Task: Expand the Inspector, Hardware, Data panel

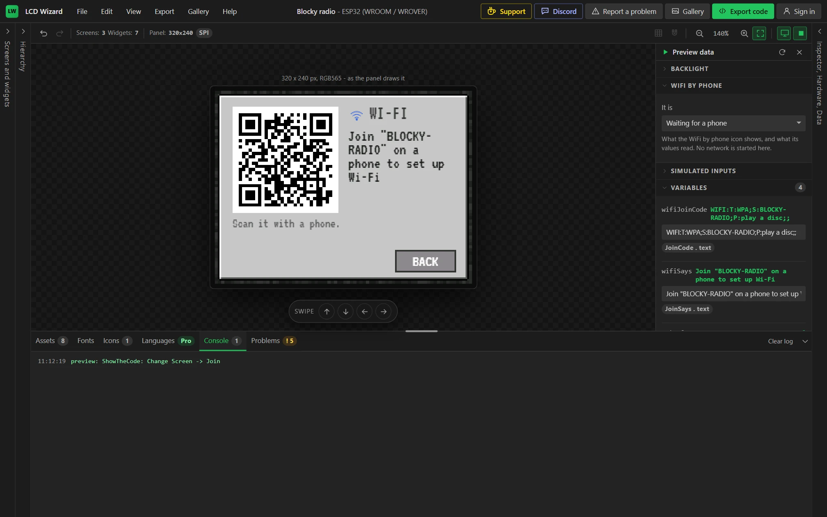Action: pos(819,32)
